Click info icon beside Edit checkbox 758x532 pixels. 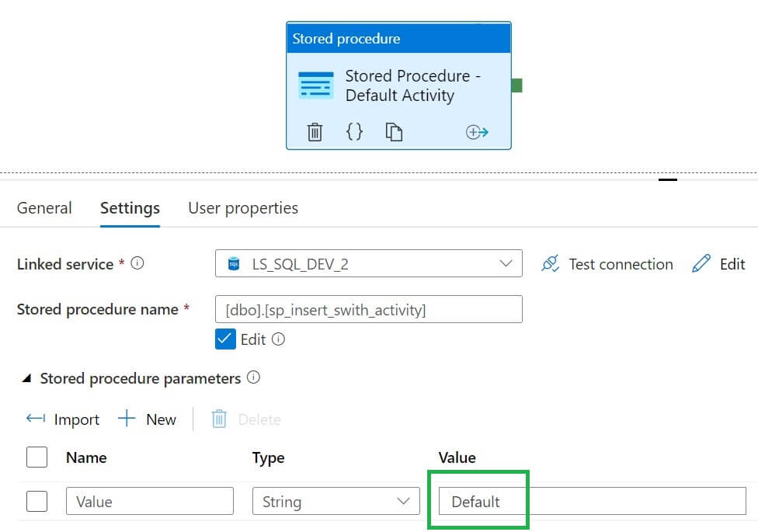point(279,339)
